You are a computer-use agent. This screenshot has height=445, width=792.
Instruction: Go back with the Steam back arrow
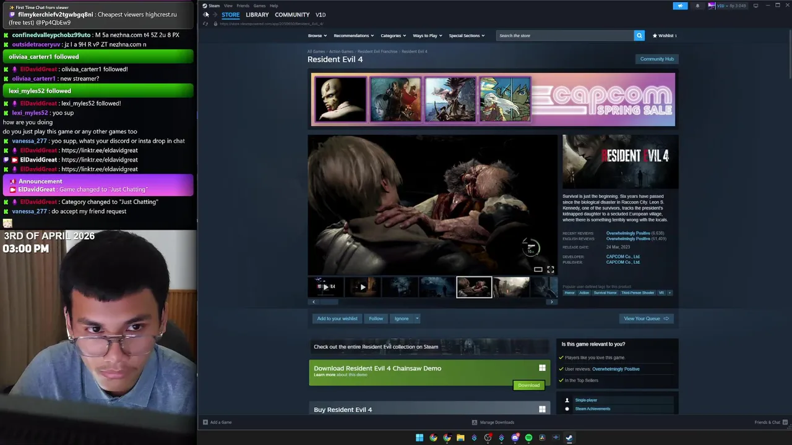coord(207,14)
